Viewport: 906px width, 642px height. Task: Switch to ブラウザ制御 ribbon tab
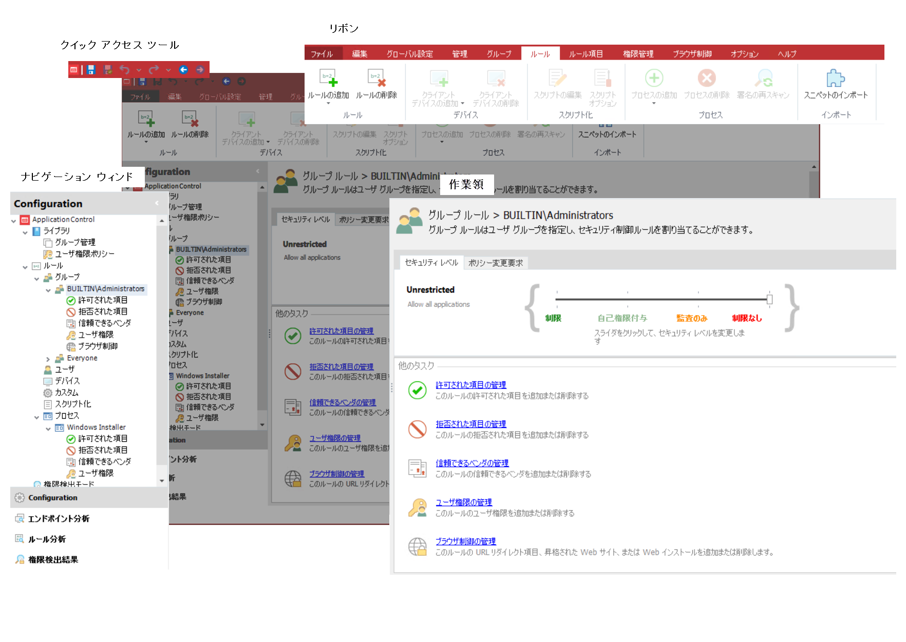coord(692,54)
